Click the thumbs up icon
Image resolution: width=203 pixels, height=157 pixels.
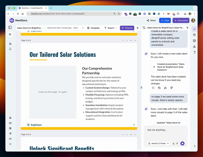[x=165, y=88]
